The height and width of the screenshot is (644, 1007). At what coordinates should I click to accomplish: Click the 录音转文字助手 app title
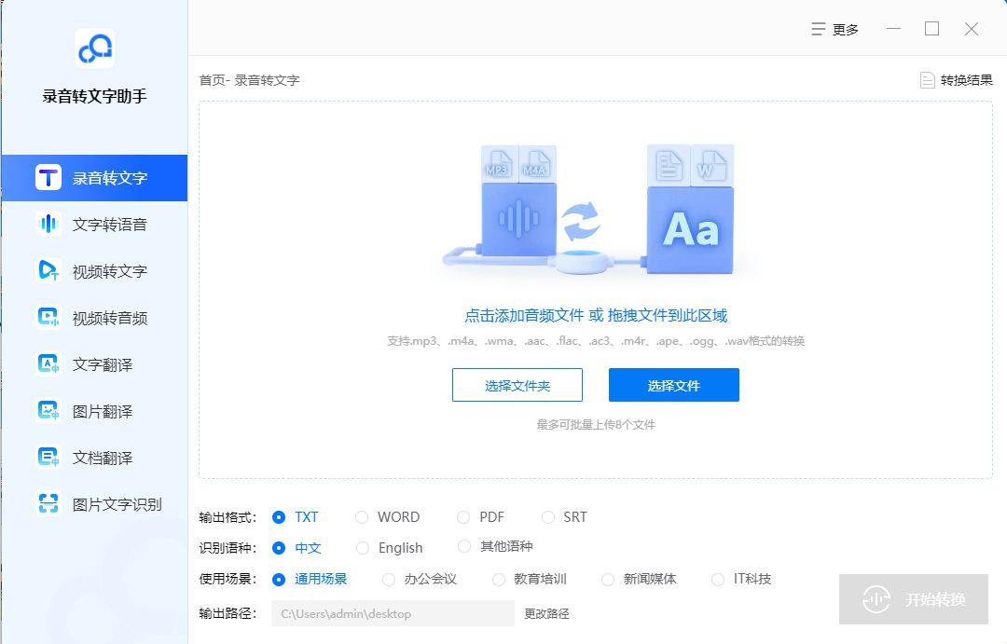[94, 96]
